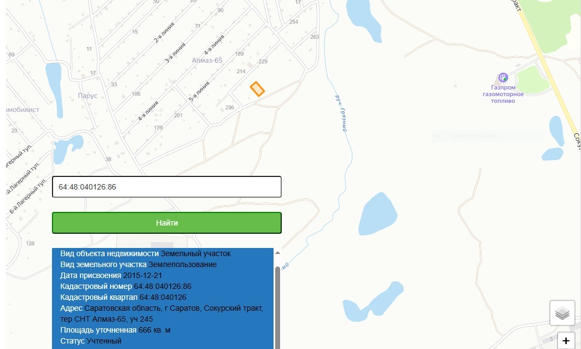Click the Газпром fuel station marker icon
The width and height of the screenshot is (581, 349).
tap(503, 79)
